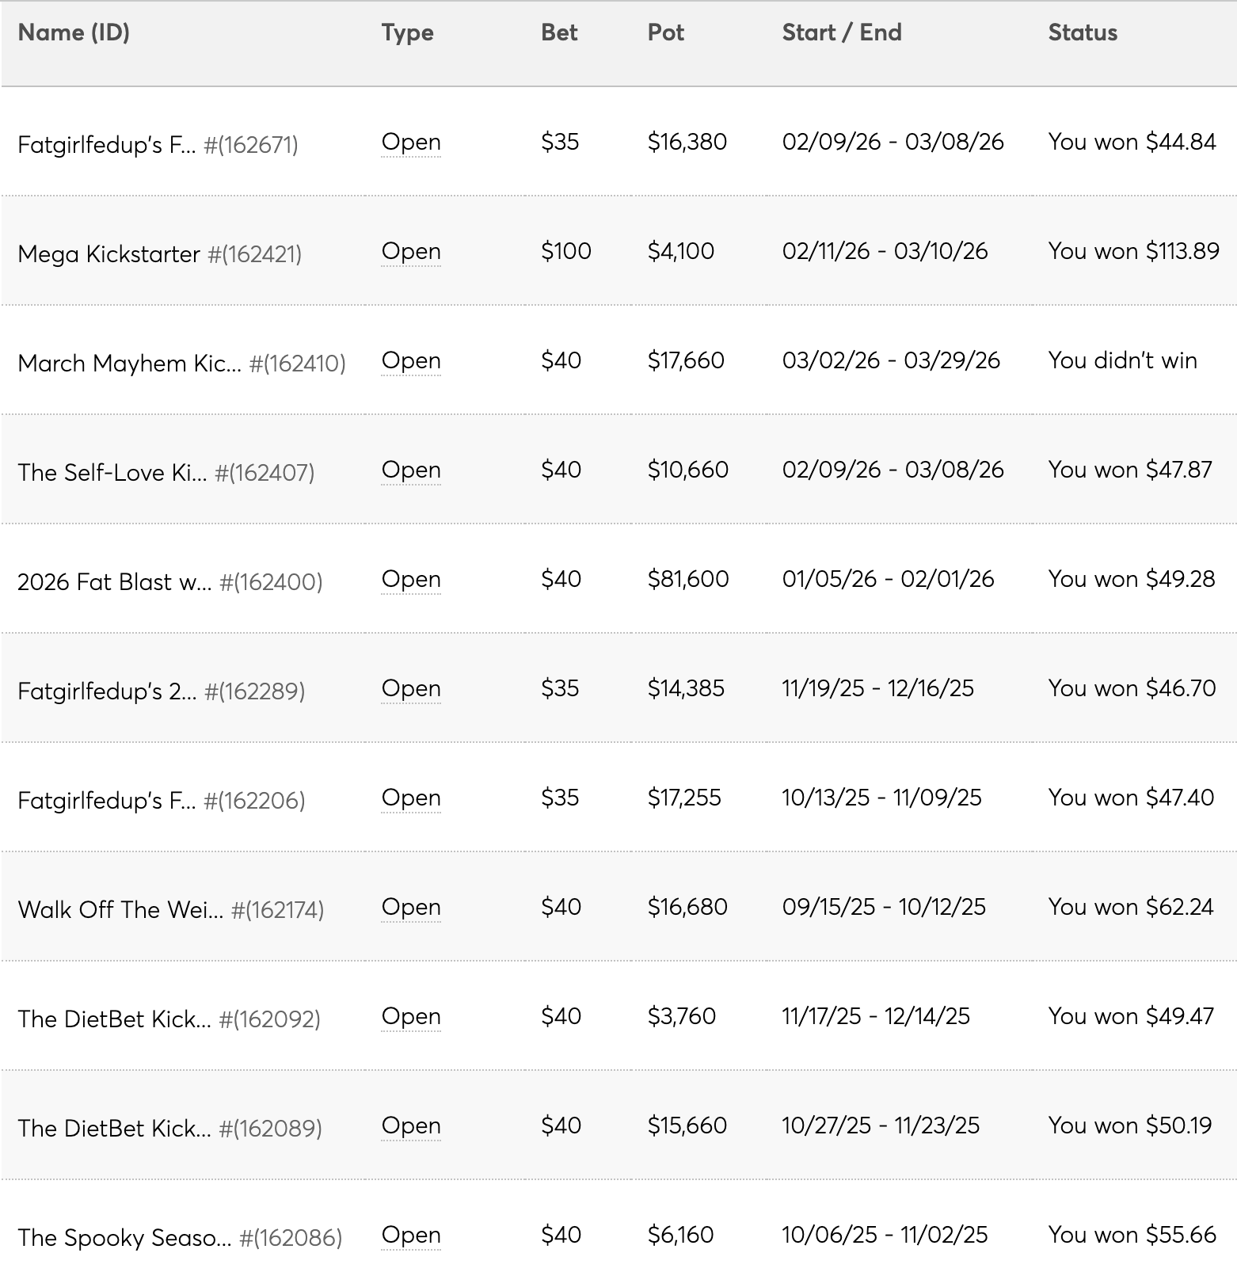The height and width of the screenshot is (1272, 1237).
Task: Open The Spooky Seaso... game link
Action: 124,1238
